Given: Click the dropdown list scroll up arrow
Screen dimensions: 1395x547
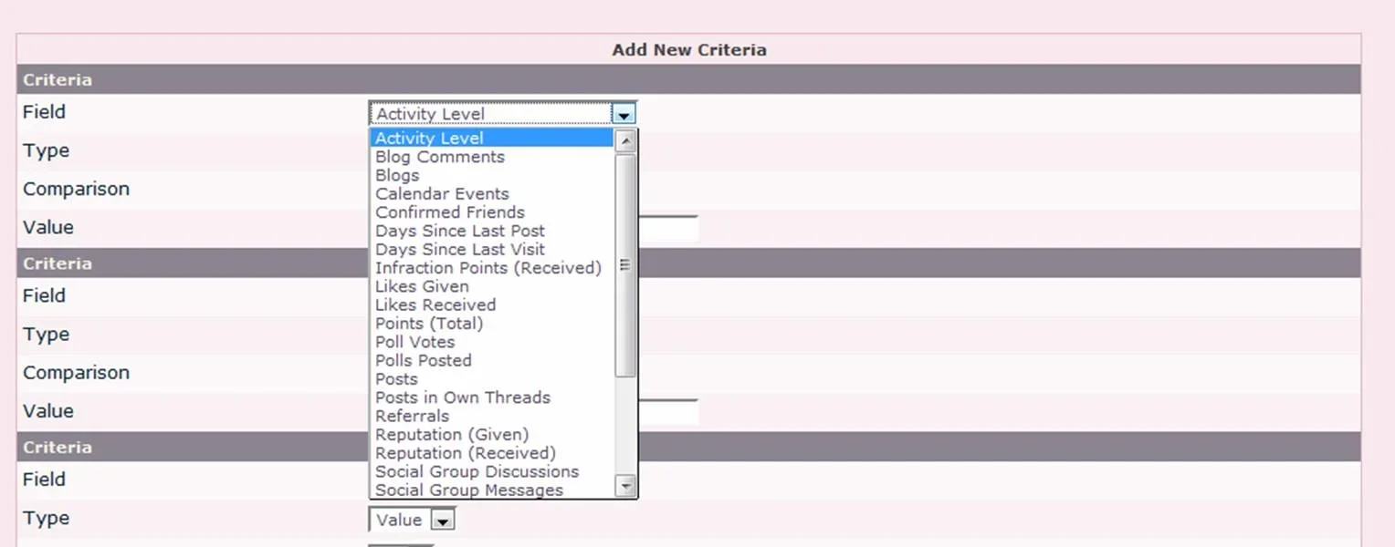Looking at the screenshot, I should click(x=625, y=140).
